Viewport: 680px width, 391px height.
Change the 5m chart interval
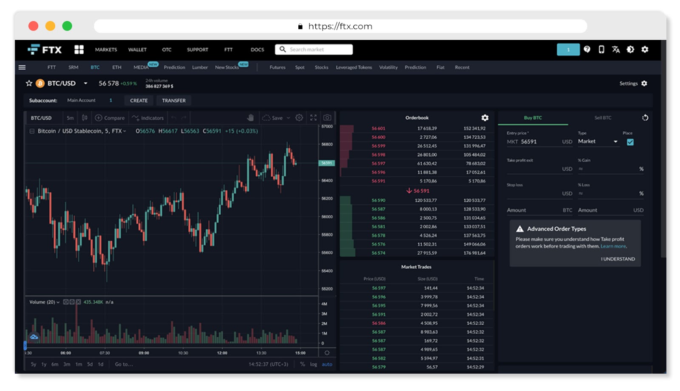click(70, 118)
